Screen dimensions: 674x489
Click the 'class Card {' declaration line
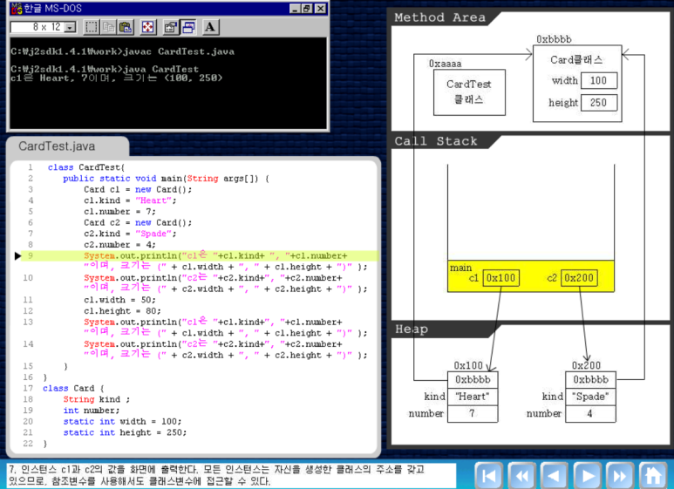pos(73,389)
